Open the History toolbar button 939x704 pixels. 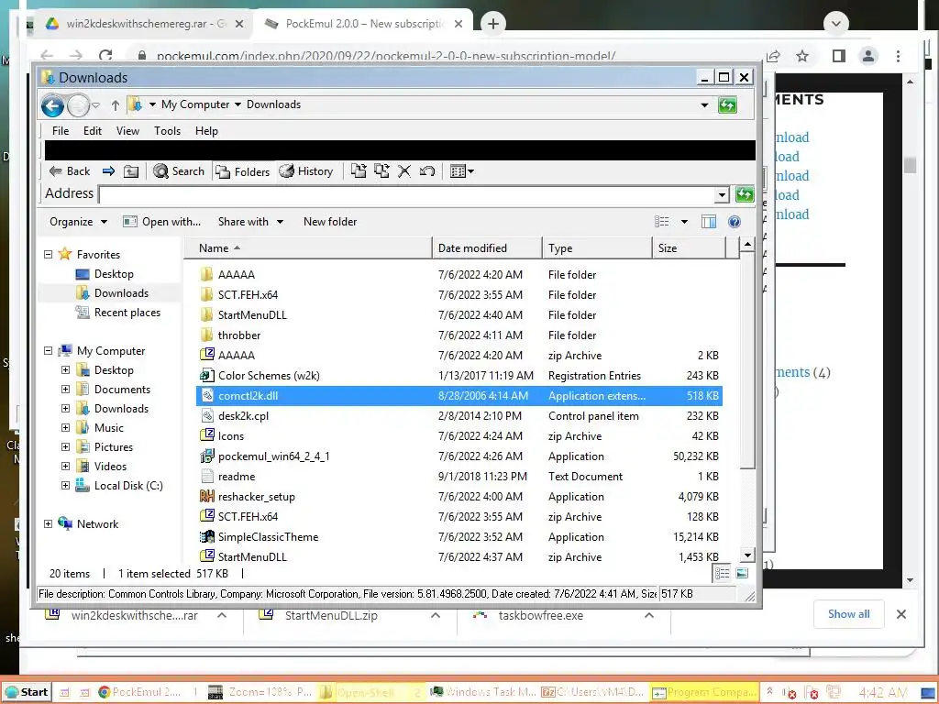pyautogui.click(x=306, y=171)
